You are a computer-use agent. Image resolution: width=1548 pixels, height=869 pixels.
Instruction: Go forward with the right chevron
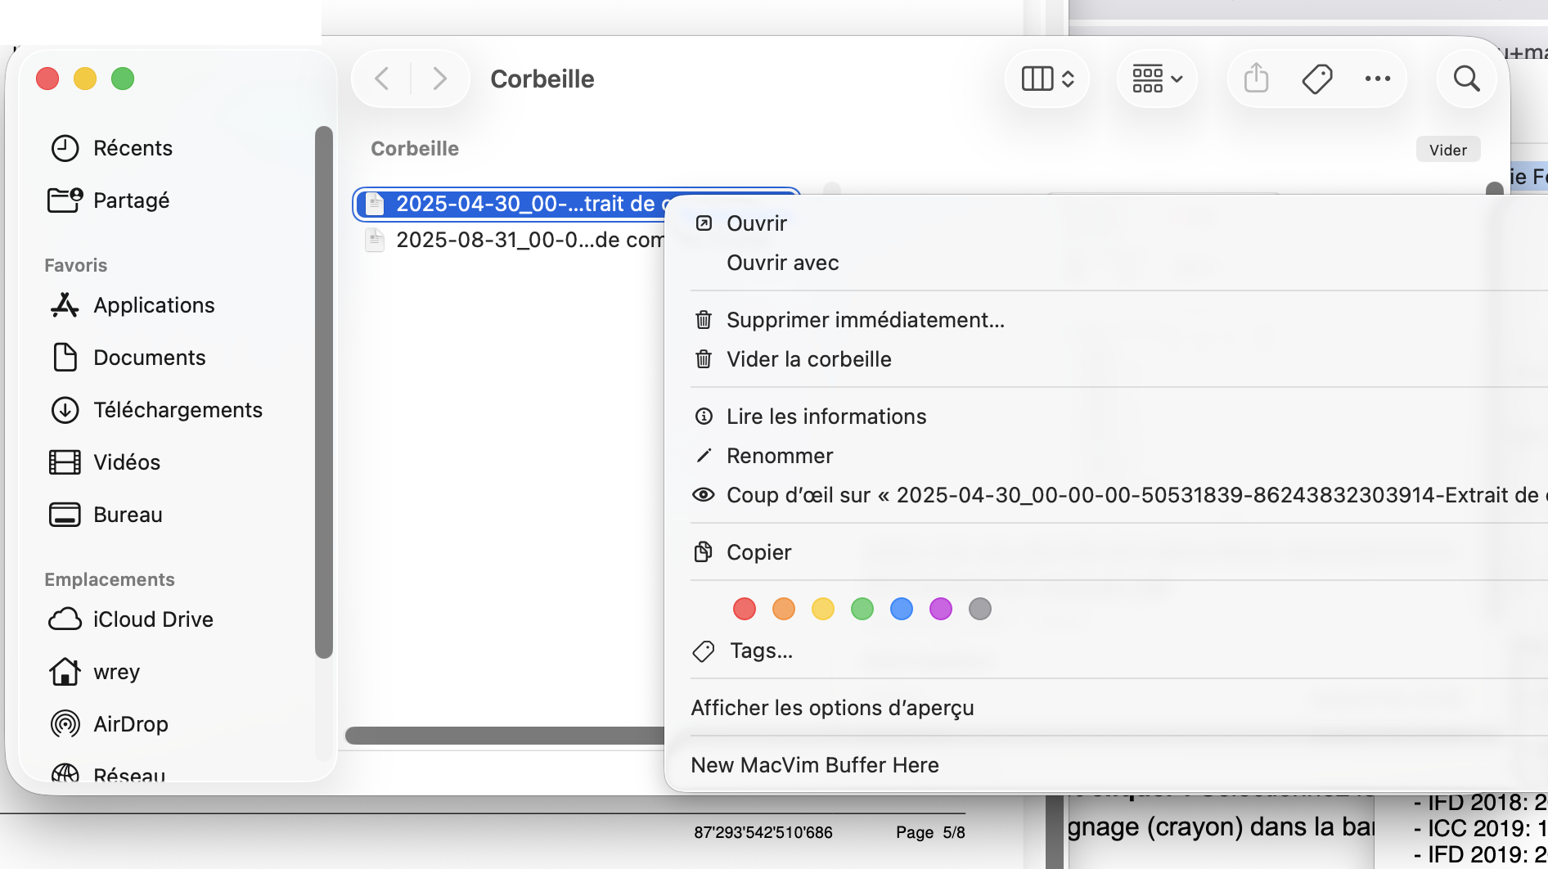click(x=440, y=79)
